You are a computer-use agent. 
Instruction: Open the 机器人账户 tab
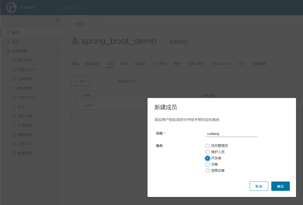click(x=196, y=64)
